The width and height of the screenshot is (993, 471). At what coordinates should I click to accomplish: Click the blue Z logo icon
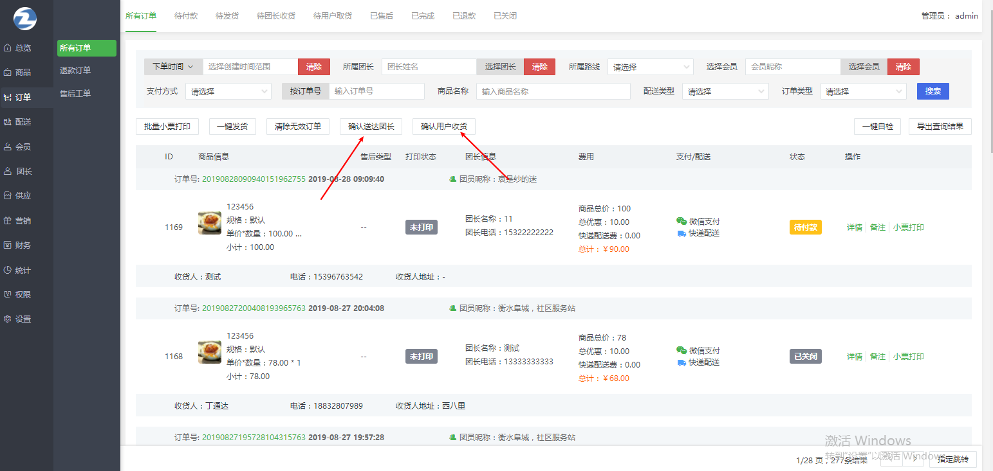[25, 19]
